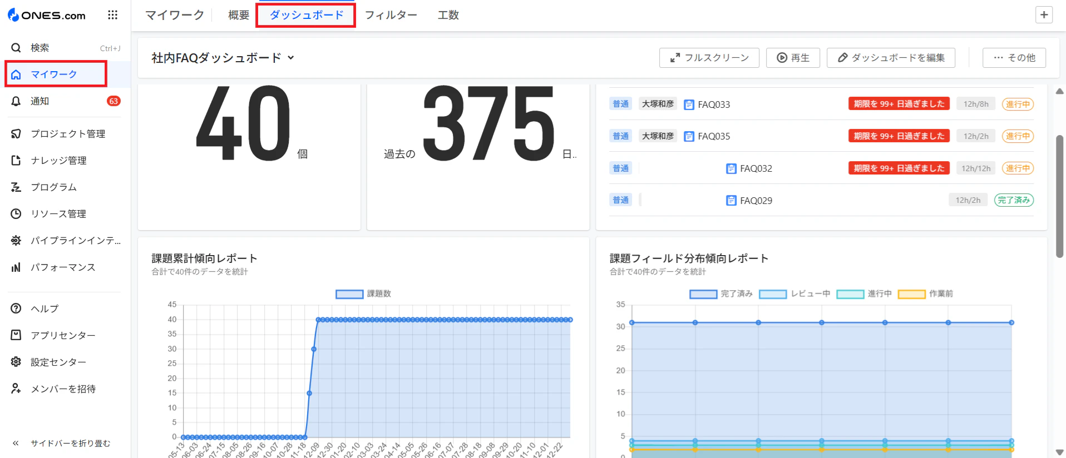Click the 12h/12h hours on FAQ032

(x=976, y=168)
